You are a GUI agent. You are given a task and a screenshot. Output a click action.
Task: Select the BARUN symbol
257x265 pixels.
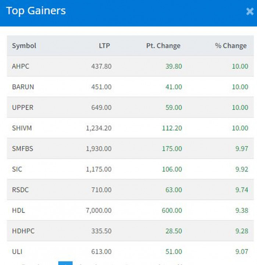click(x=23, y=87)
